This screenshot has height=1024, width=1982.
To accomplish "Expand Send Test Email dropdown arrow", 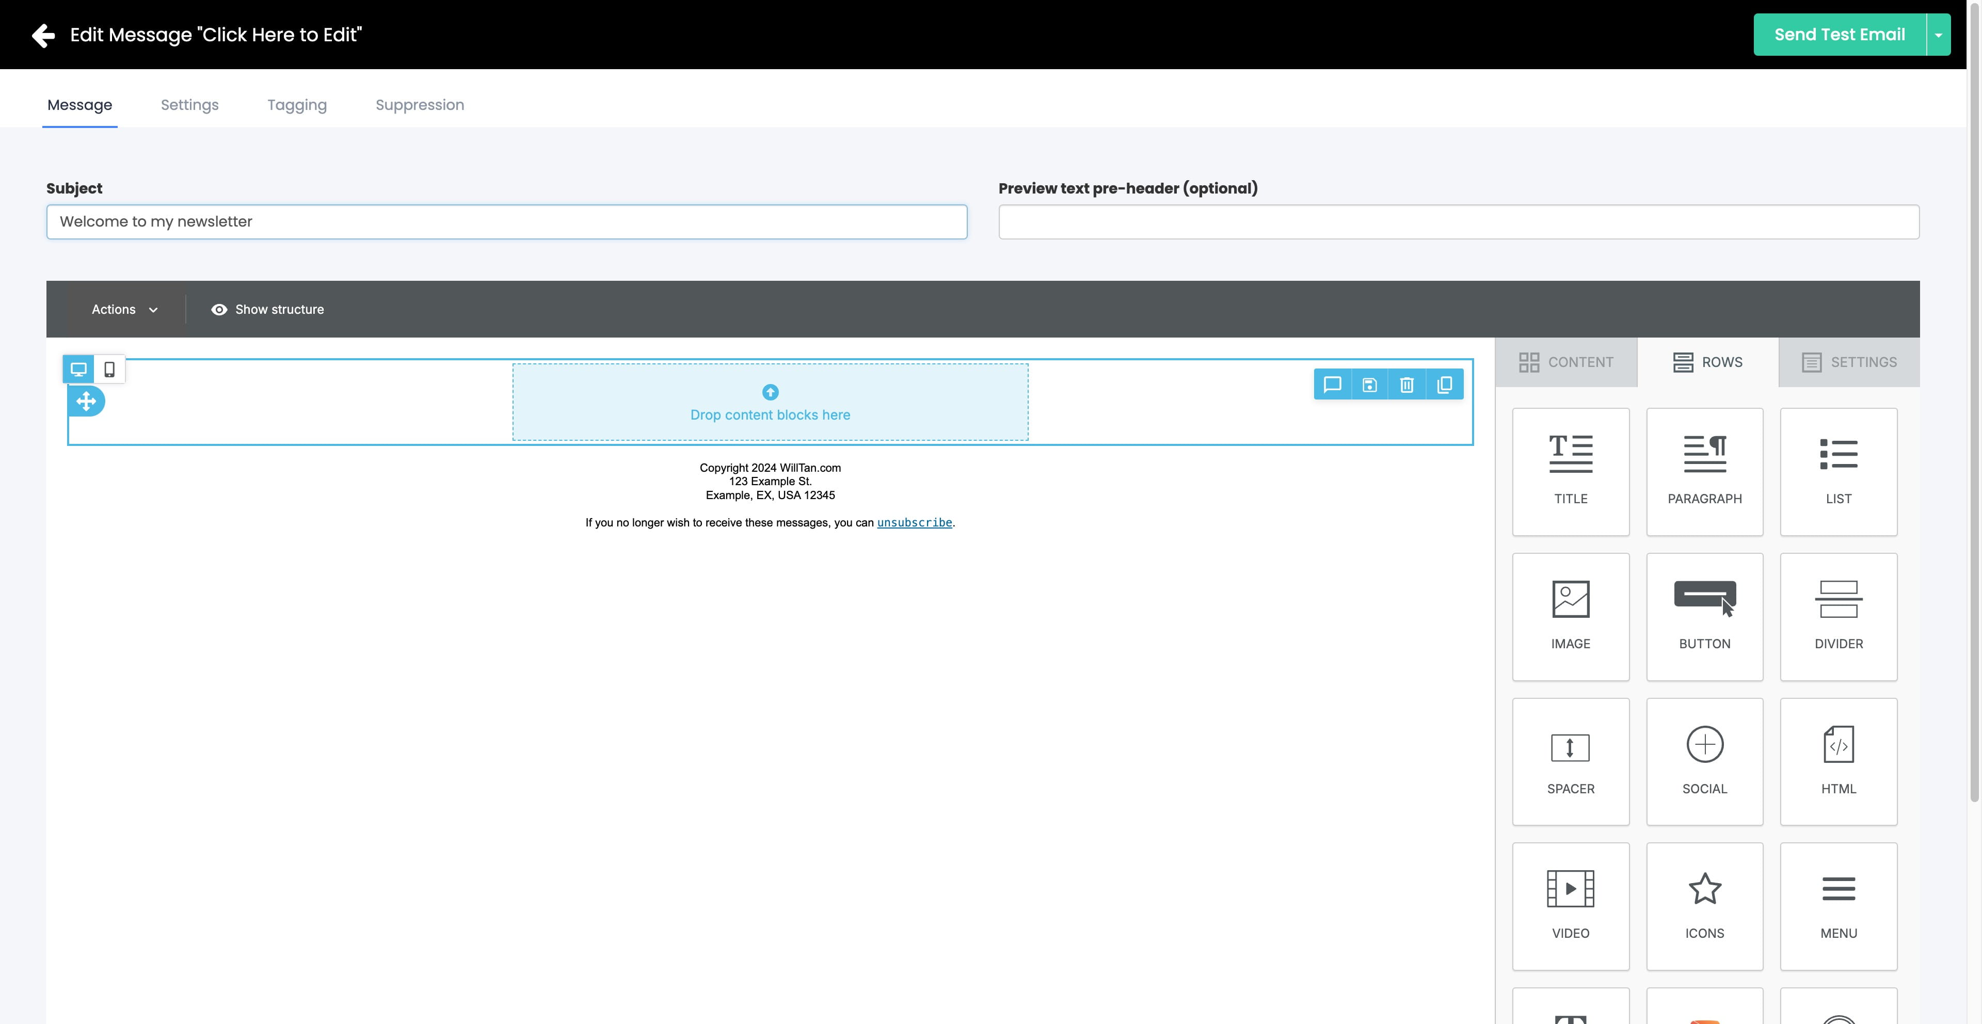I will tap(1938, 35).
